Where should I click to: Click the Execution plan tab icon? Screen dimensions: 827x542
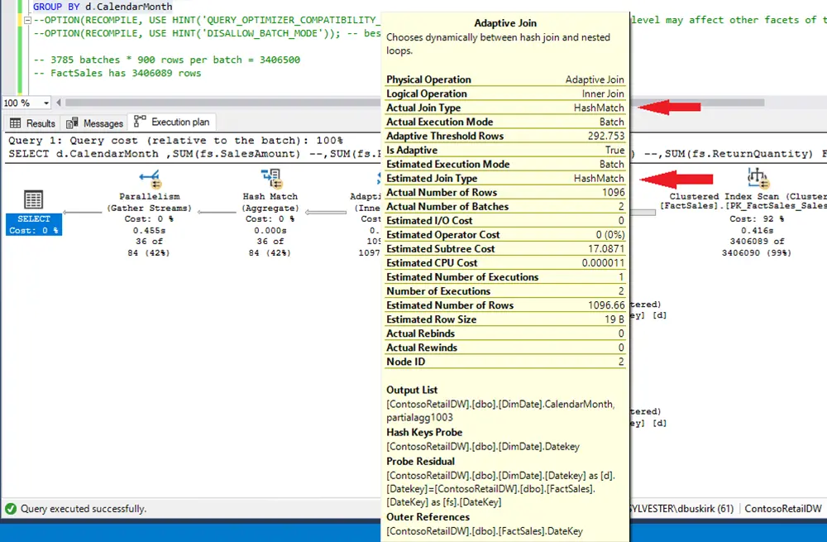pyautogui.click(x=140, y=122)
